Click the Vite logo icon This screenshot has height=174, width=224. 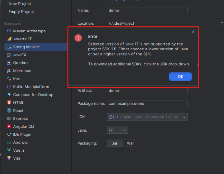(9, 158)
